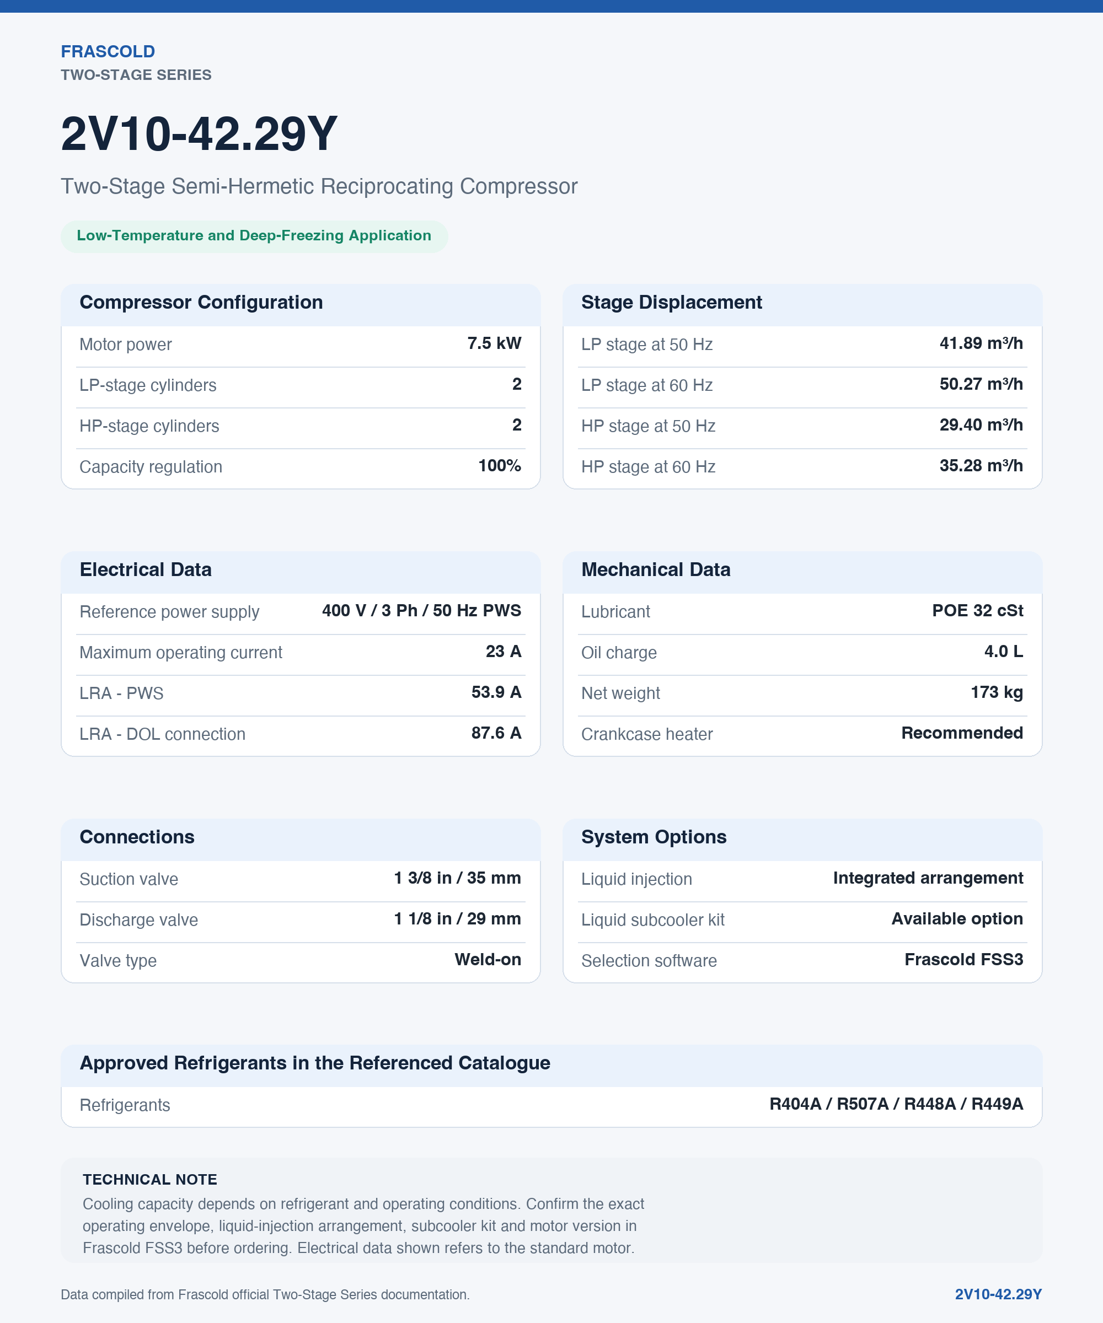Viewport: 1103px width, 1323px height.
Task: Select the "HP stage at 60 Hz" label
Action: click(649, 467)
